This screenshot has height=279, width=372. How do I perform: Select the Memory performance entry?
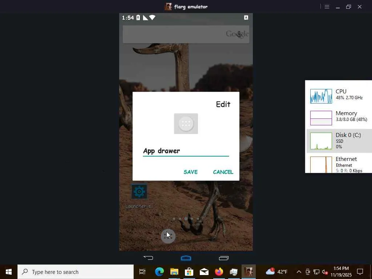pos(339,118)
